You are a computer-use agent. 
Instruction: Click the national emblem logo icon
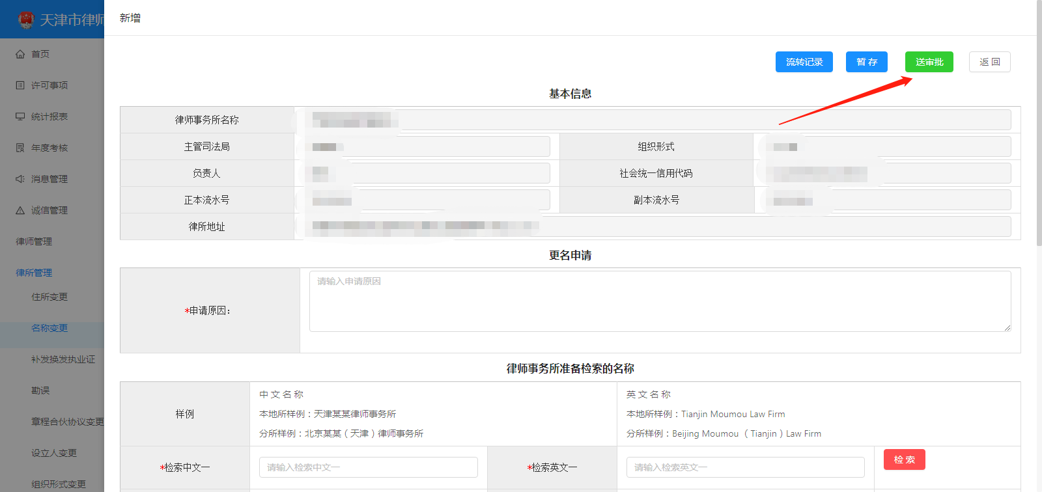tap(26, 20)
